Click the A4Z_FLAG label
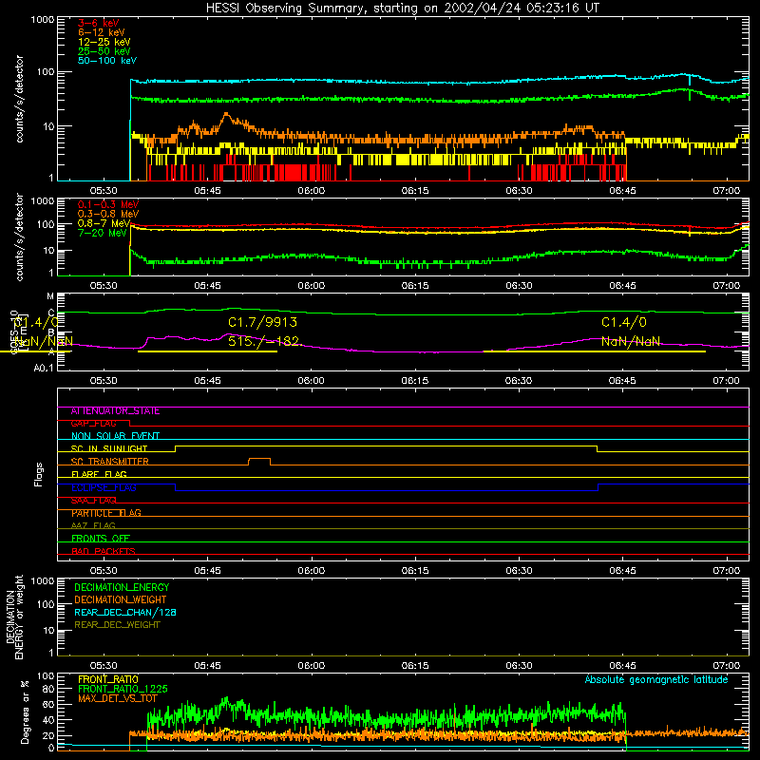 pos(93,525)
